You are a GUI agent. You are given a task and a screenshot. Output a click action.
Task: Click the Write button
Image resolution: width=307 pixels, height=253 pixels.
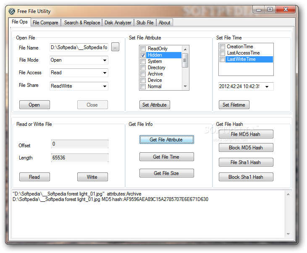(x=92, y=177)
